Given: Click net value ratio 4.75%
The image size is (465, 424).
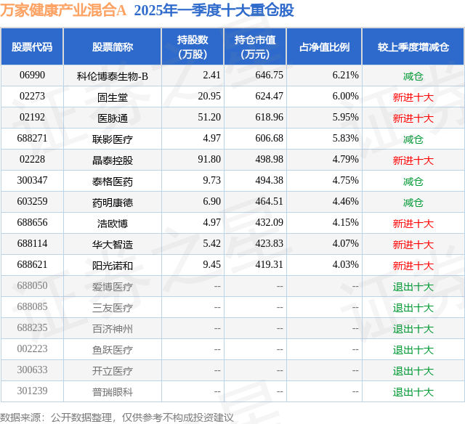Looking at the screenshot, I should (x=346, y=181).
